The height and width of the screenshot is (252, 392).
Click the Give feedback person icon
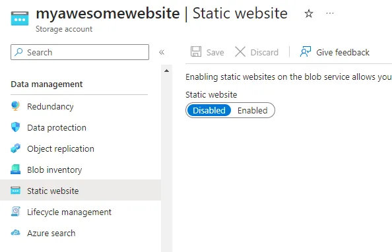(306, 51)
